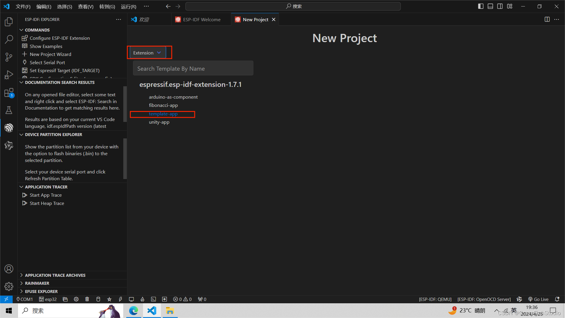Image resolution: width=565 pixels, height=318 pixels.
Task: Open SDK configuration gear in status bar
Action: coord(76,299)
